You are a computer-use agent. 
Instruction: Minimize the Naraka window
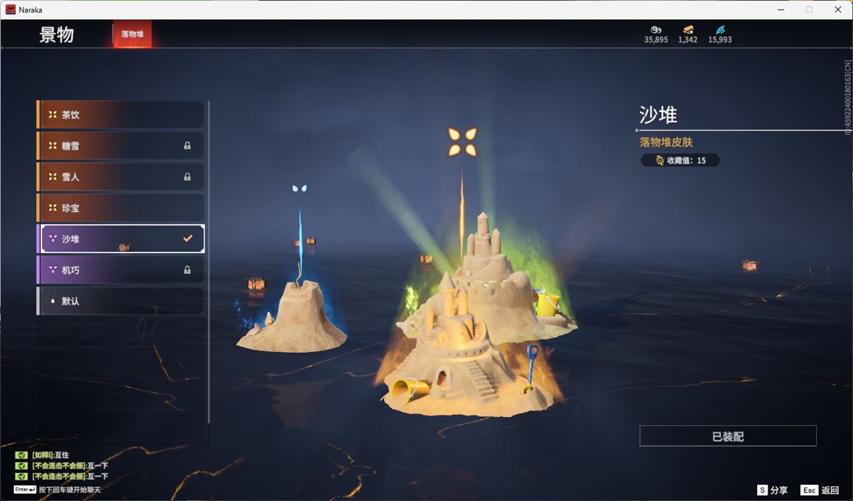tap(781, 10)
